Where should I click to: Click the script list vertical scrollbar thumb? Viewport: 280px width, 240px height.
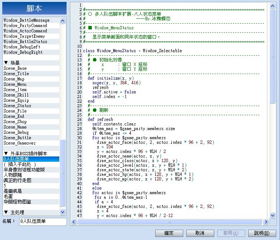point(62,173)
